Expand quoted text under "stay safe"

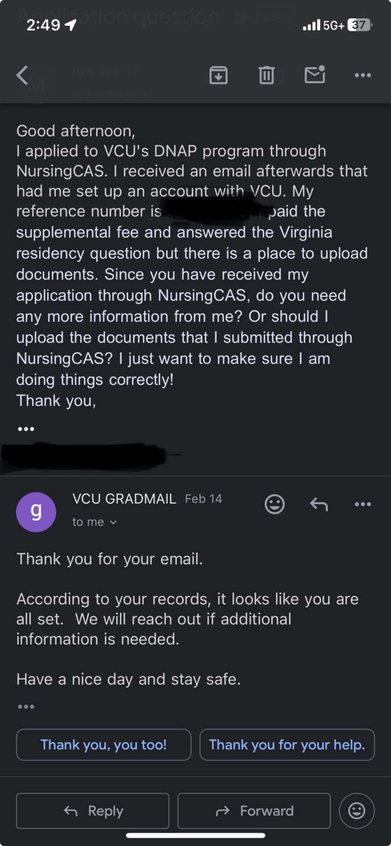point(26,706)
